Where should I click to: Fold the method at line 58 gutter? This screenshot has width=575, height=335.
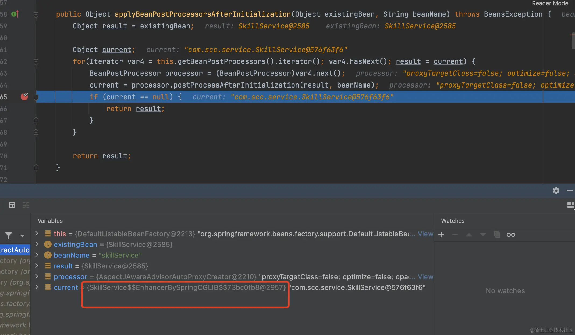pyautogui.click(x=36, y=14)
